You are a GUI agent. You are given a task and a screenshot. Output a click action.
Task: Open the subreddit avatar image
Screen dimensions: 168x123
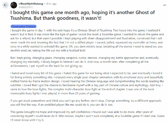[14, 5]
